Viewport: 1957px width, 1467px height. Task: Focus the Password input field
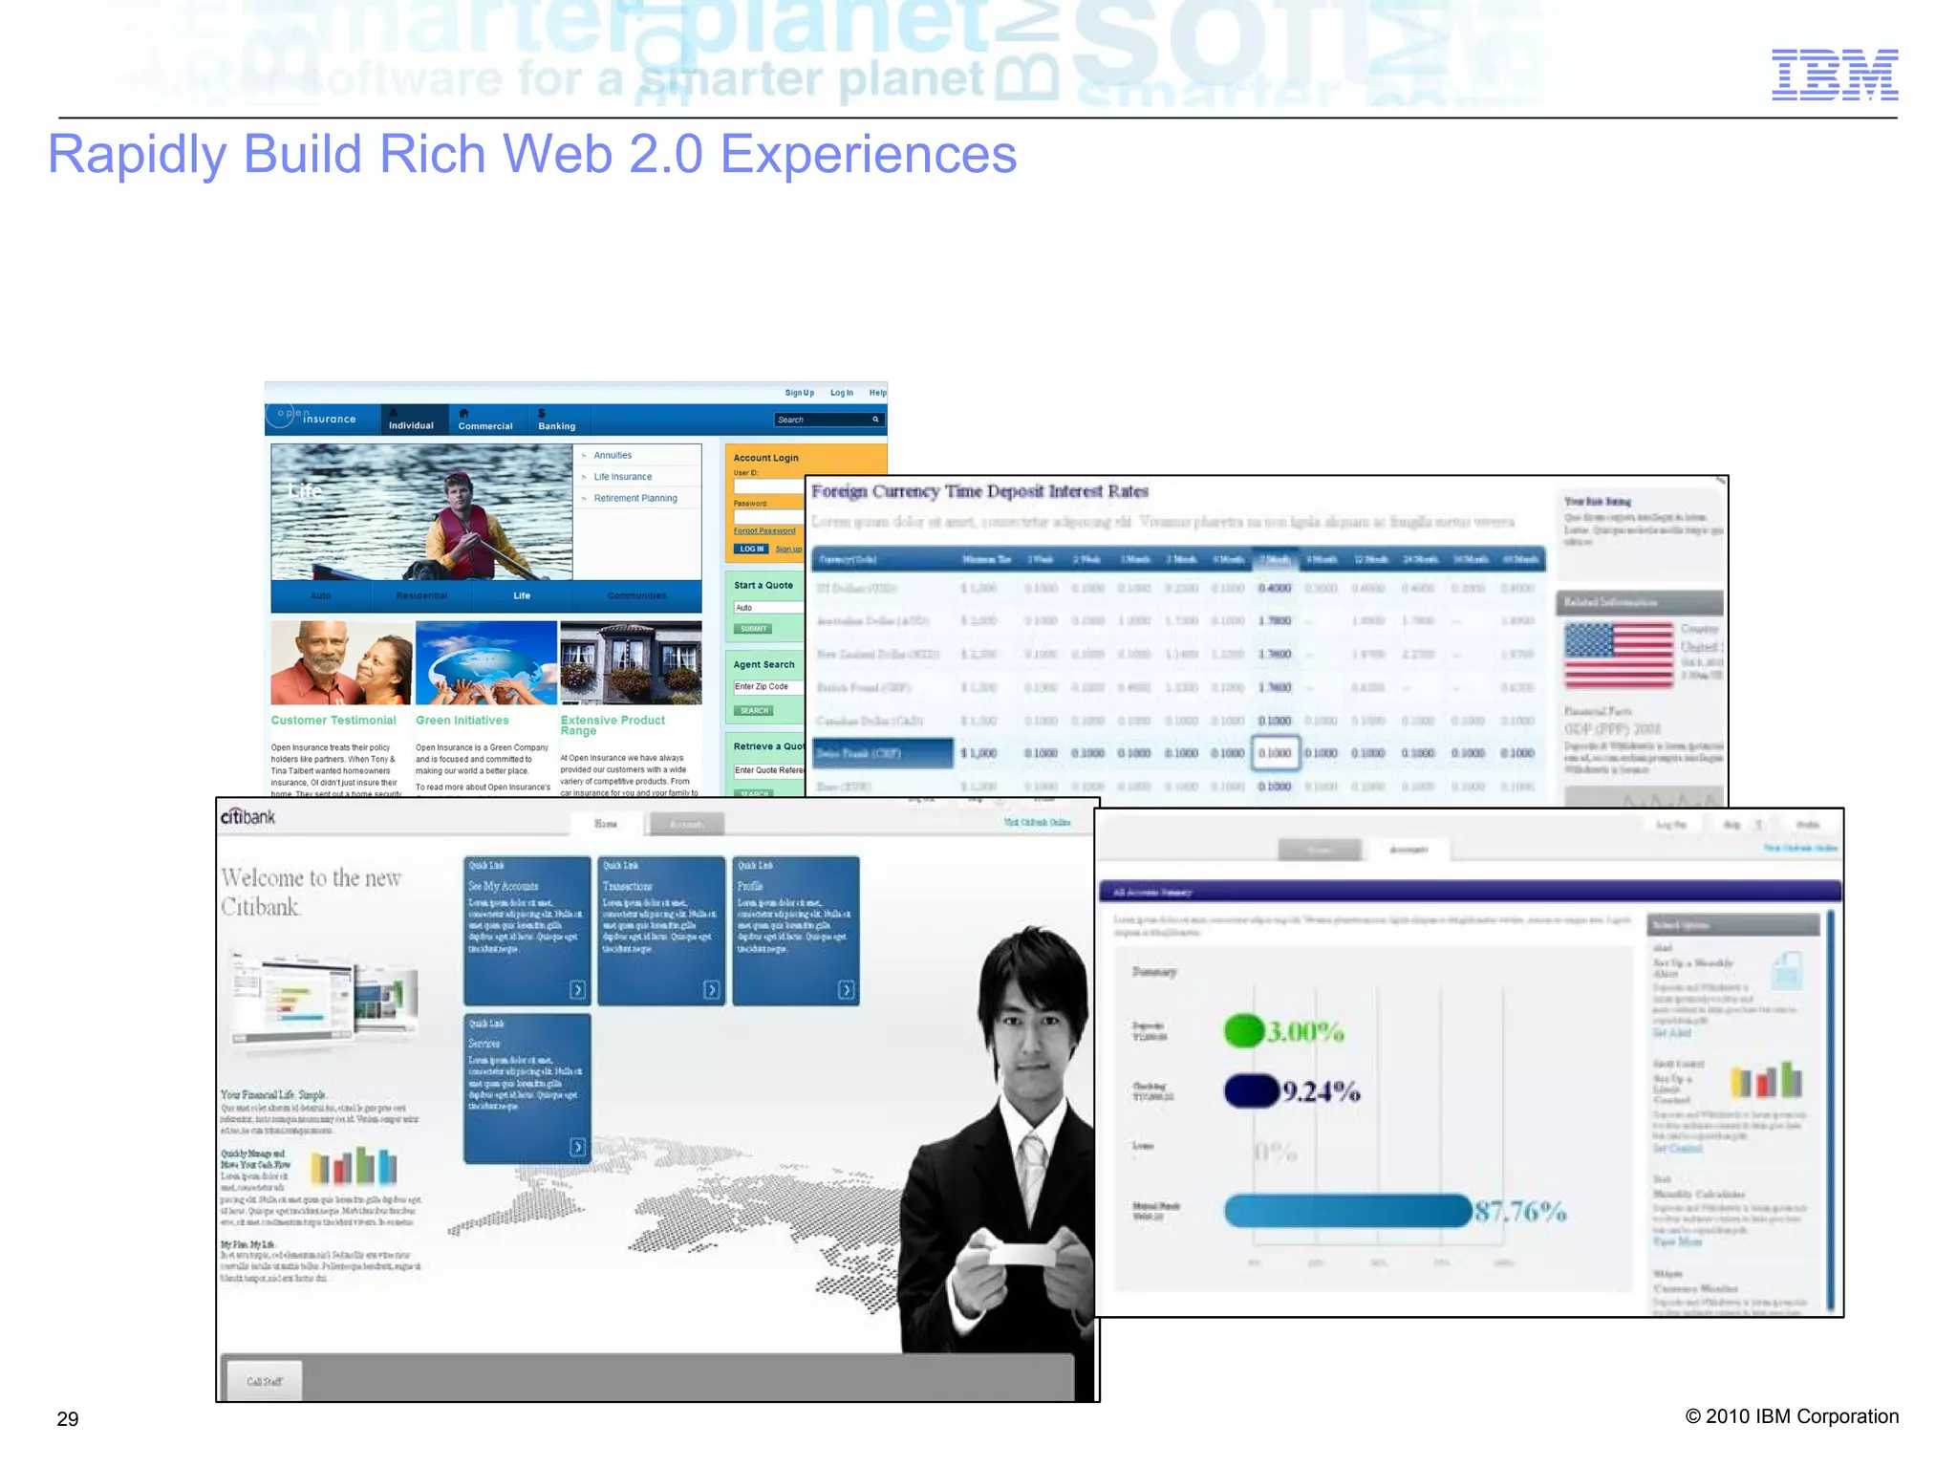click(768, 517)
